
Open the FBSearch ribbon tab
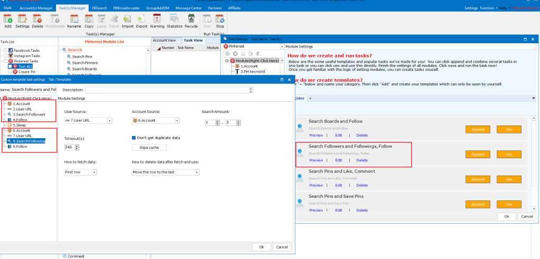(99, 8)
